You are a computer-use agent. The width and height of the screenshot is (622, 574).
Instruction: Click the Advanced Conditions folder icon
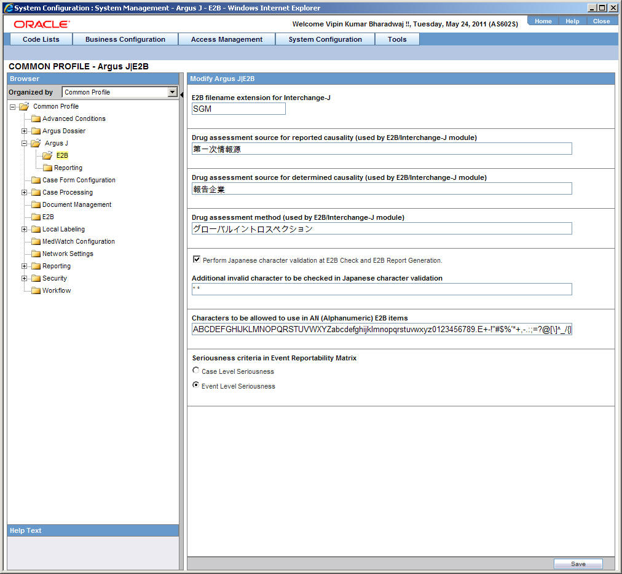(x=36, y=119)
